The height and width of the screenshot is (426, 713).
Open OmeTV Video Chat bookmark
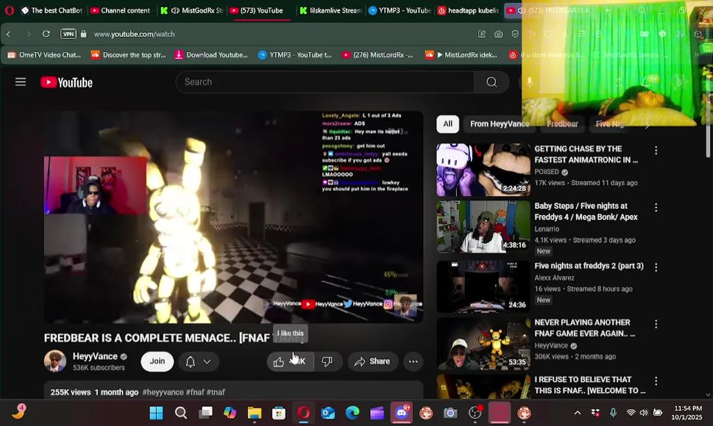point(44,55)
